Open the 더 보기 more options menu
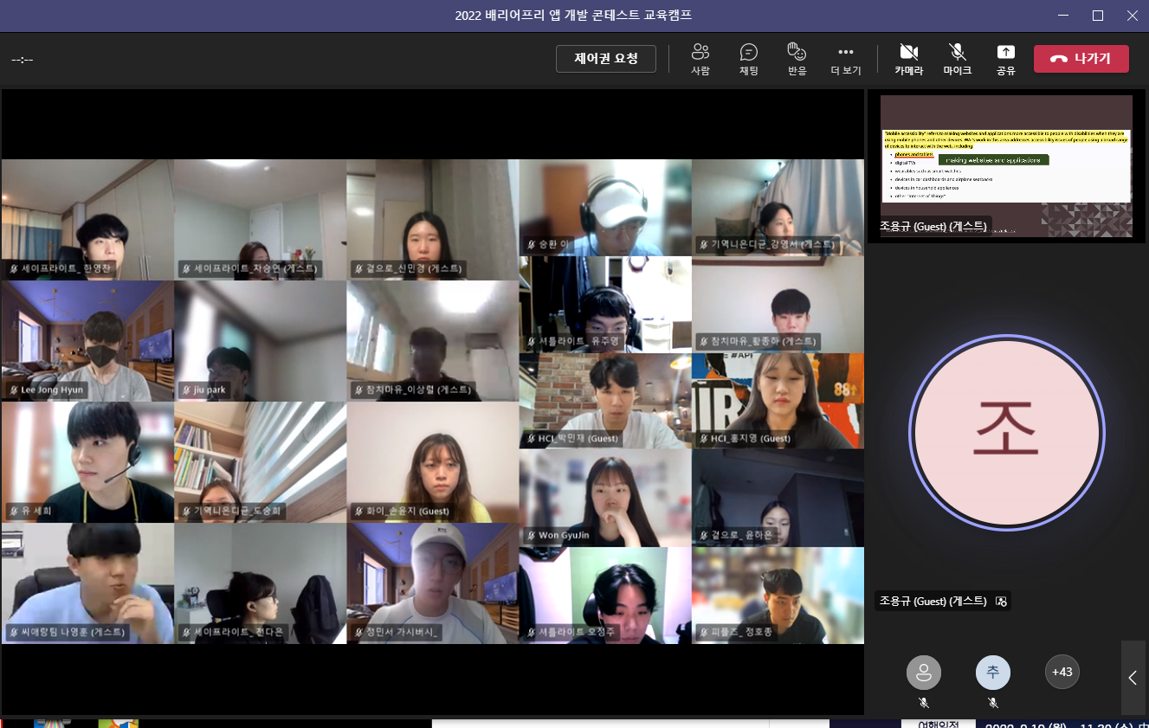 (x=846, y=59)
